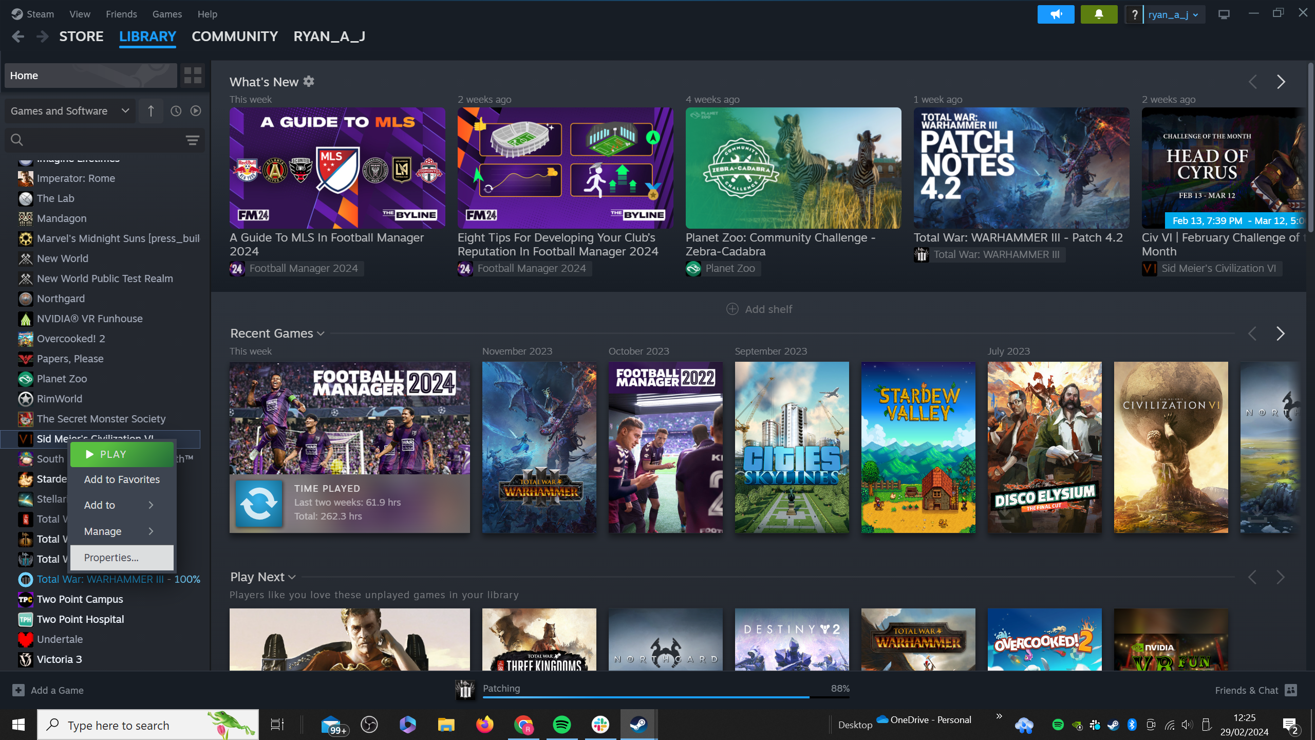Click the Add a Game plus icon
Image resolution: width=1315 pixels, height=740 pixels.
coord(18,690)
